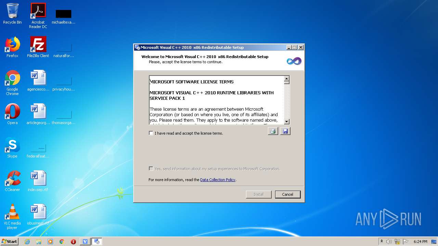
Task: Click the greyed-out Install button
Action: click(x=259, y=194)
